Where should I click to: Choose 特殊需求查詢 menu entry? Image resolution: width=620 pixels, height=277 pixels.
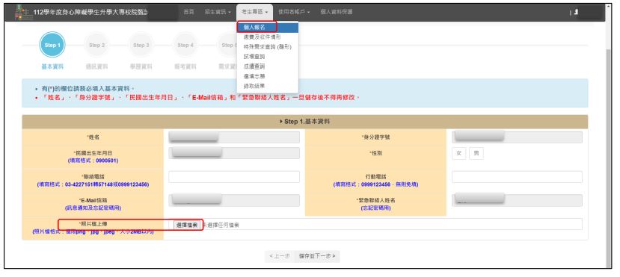(268, 47)
